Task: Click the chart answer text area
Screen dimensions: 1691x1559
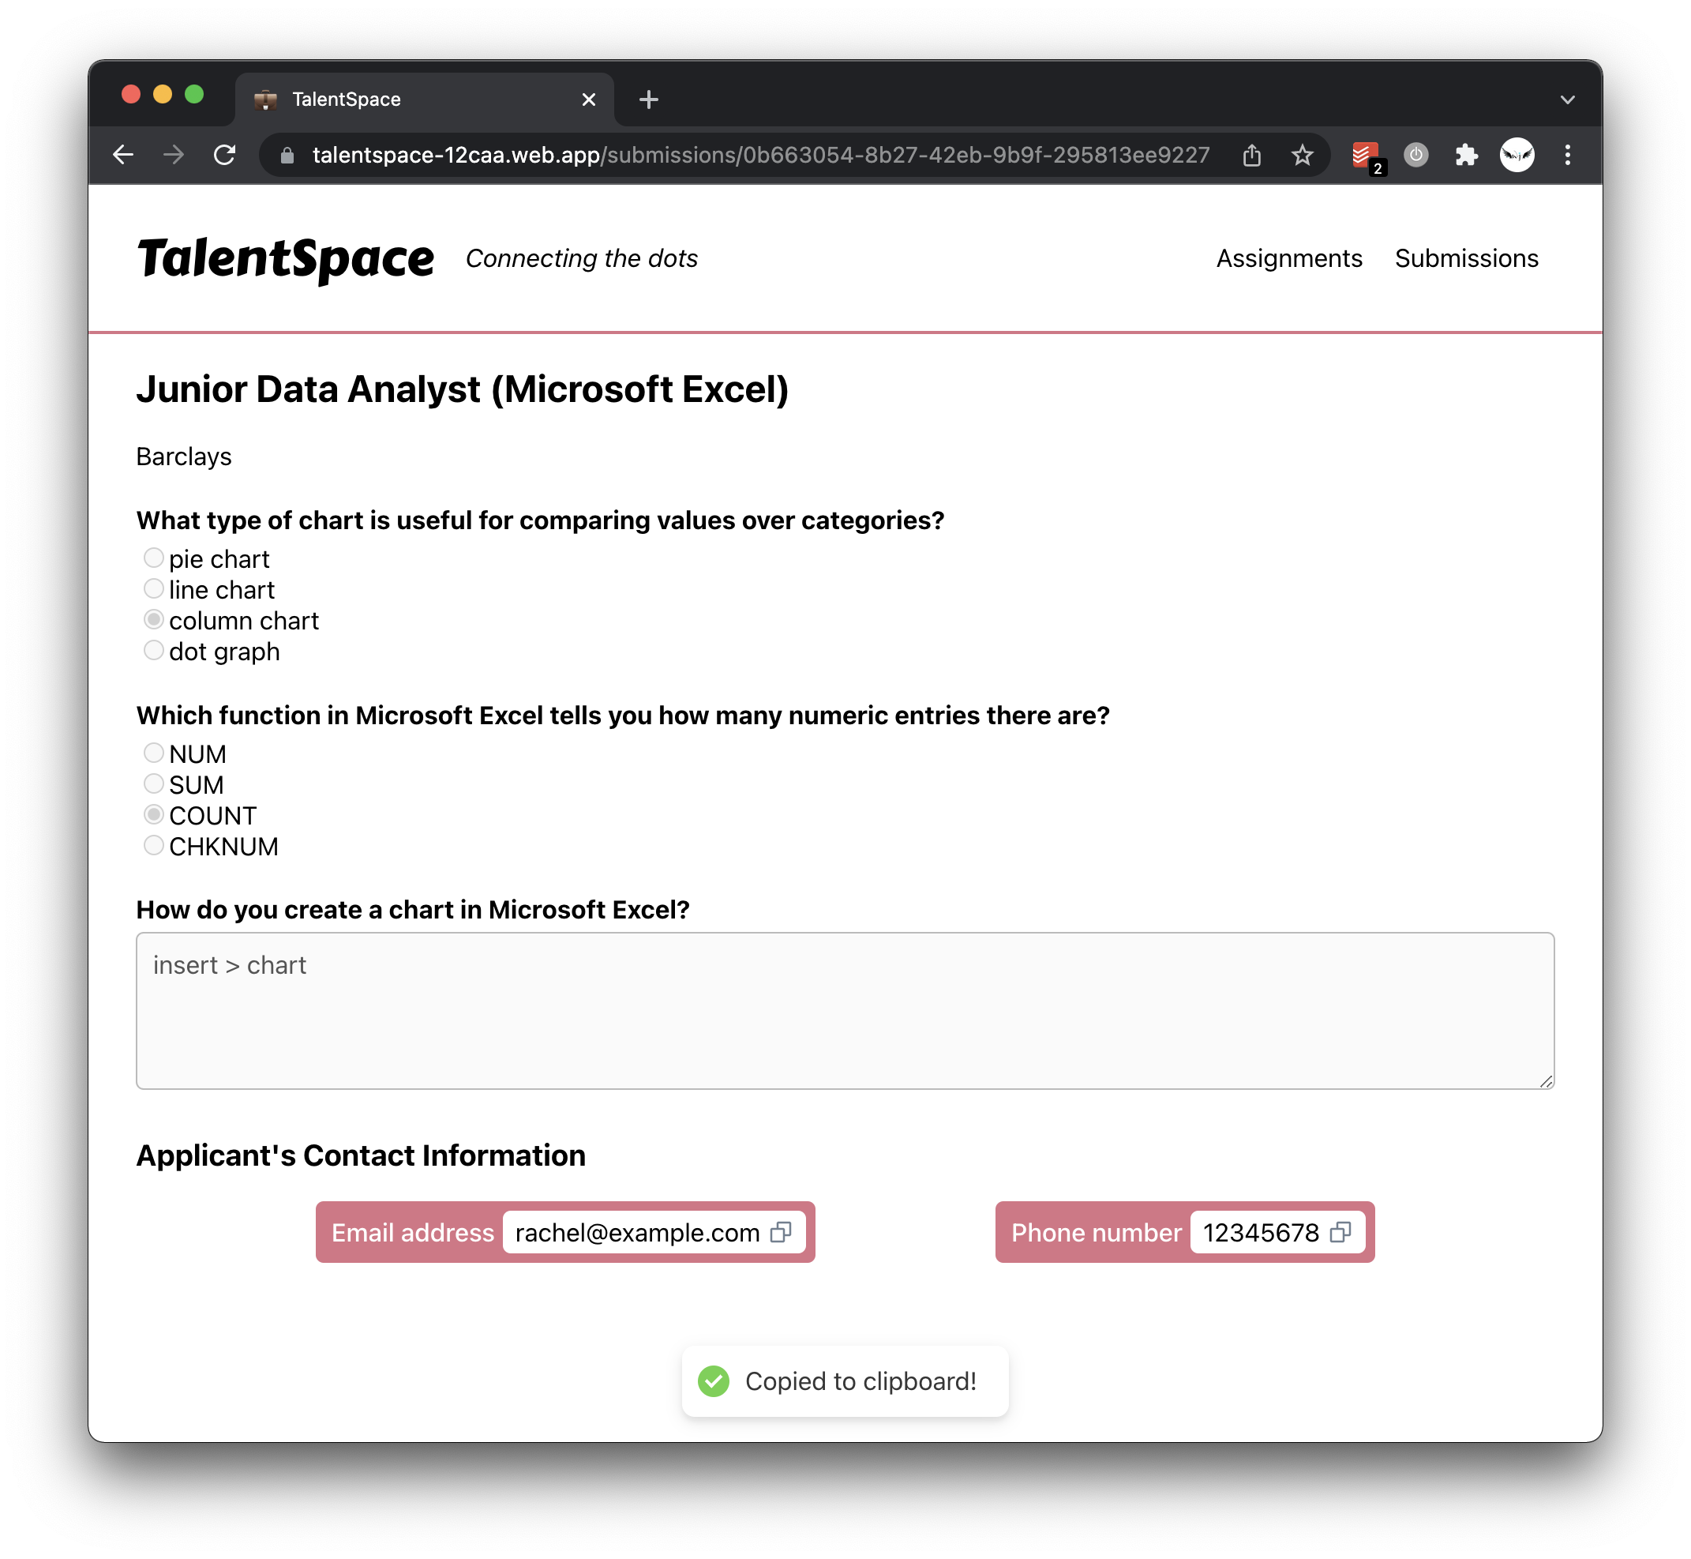Action: click(x=845, y=1011)
